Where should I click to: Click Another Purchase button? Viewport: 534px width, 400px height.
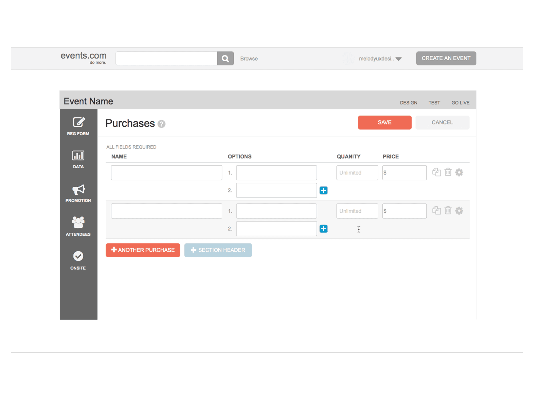(x=143, y=250)
